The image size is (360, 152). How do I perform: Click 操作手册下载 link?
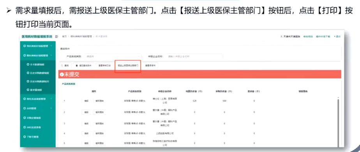[323, 37]
